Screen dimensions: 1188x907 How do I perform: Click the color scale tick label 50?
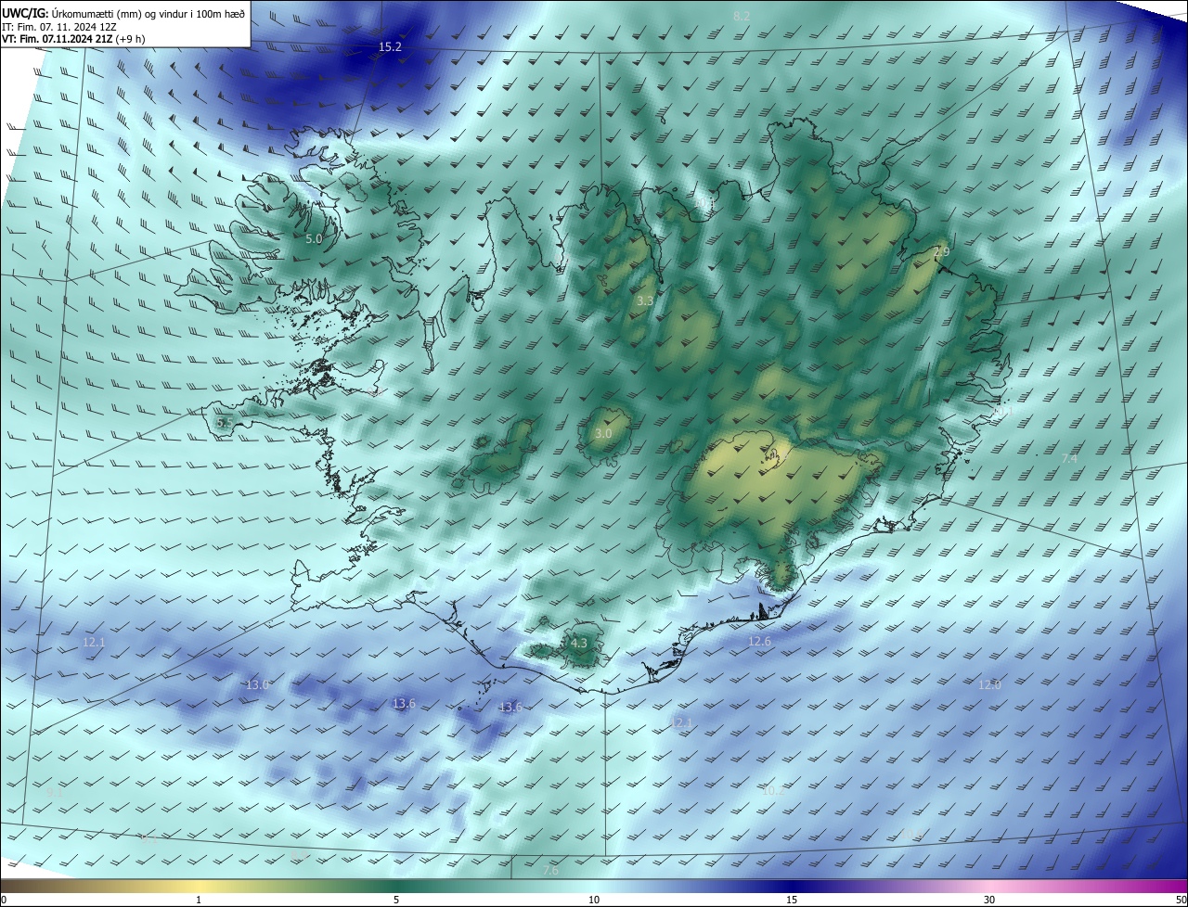click(x=1181, y=900)
